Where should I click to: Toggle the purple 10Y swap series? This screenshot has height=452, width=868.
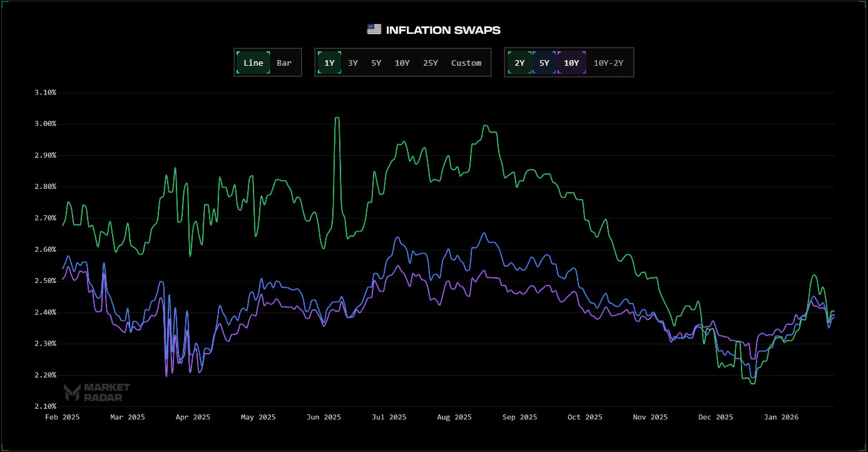[x=571, y=63]
